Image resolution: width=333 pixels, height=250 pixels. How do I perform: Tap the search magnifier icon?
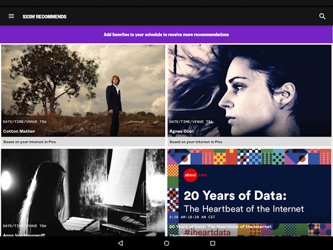click(322, 16)
